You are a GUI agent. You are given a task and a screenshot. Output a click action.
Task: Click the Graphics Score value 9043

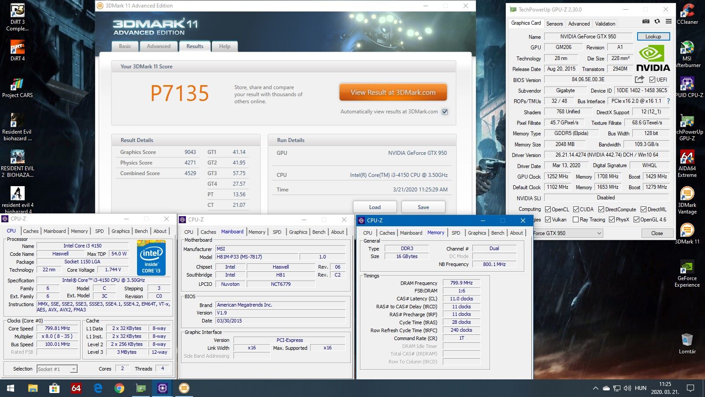[190, 152]
